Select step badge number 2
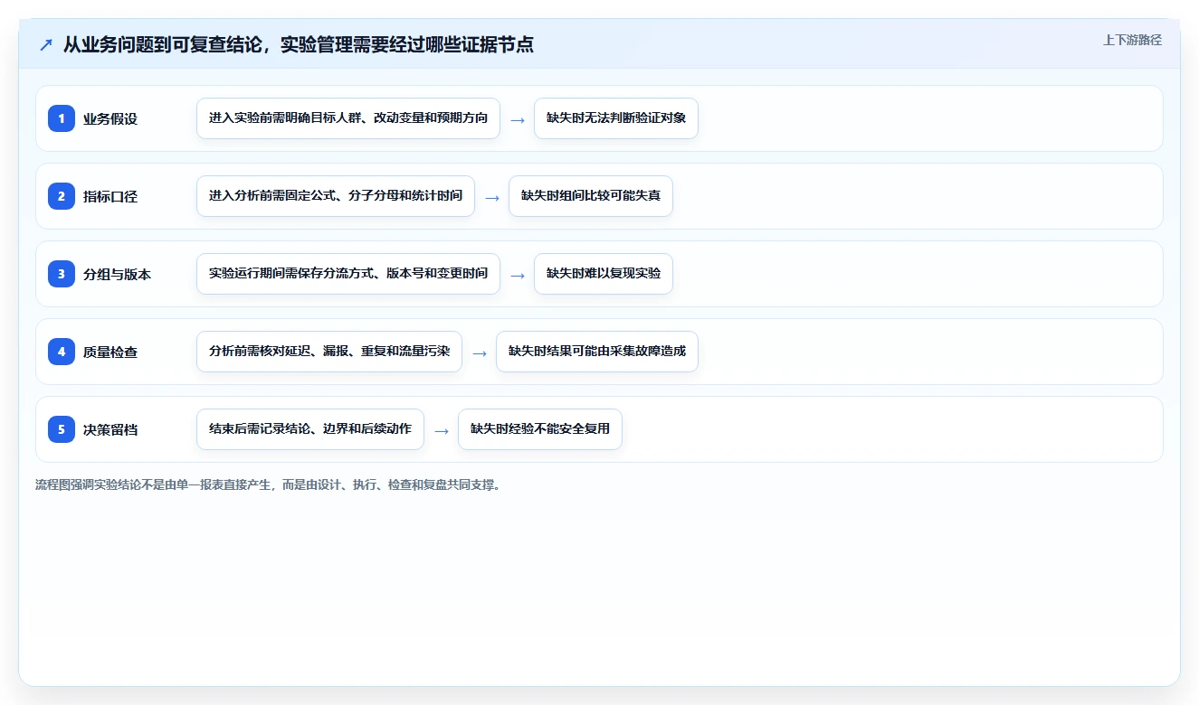The height and width of the screenshot is (705, 1199). (62, 196)
